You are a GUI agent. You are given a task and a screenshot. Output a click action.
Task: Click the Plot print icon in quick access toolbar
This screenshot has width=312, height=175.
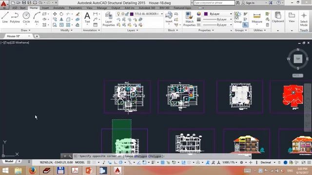click(35, 3)
